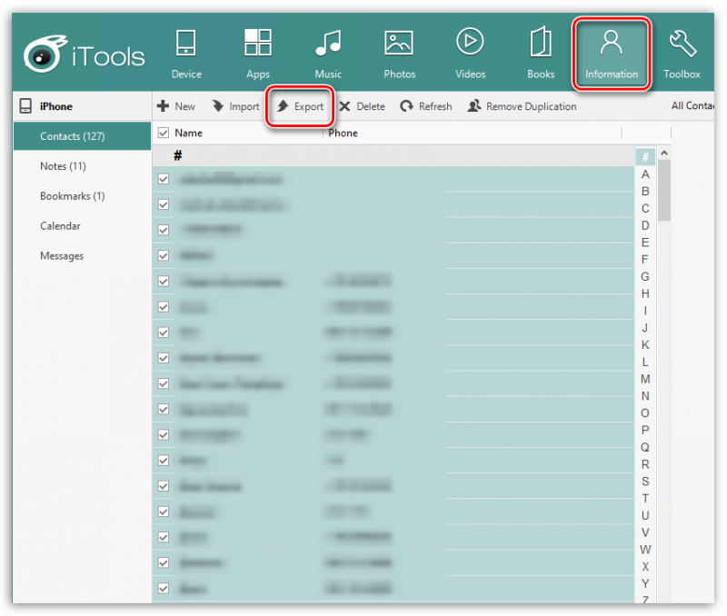Click the Import toolbar button

(236, 106)
